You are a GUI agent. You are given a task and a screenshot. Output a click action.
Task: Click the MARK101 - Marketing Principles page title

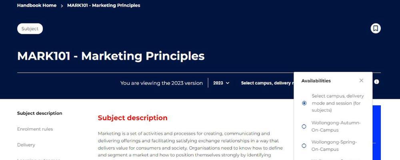111,56
